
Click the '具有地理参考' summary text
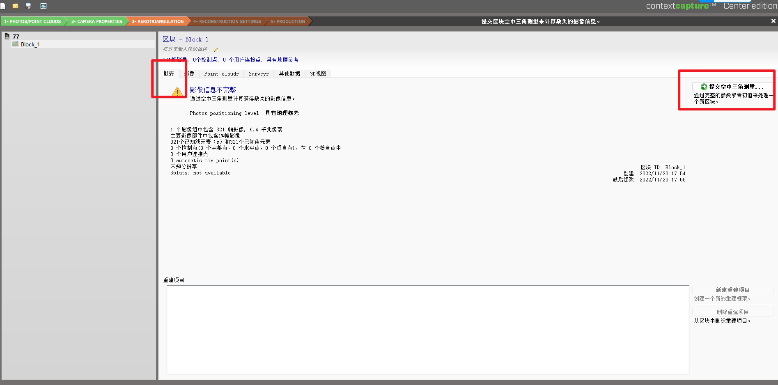pos(282,60)
